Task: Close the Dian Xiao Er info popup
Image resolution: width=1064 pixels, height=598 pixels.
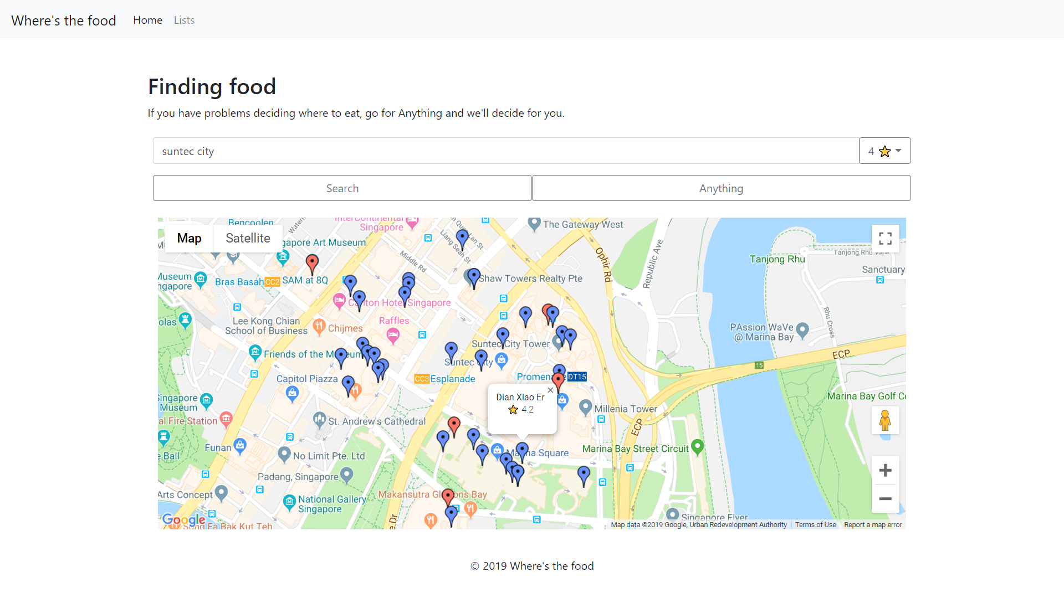Action: tap(550, 390)
